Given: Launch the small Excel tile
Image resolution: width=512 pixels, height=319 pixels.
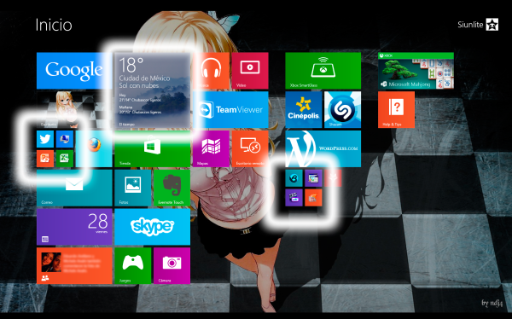Looking at the screenshot, I should pos(65,159).
